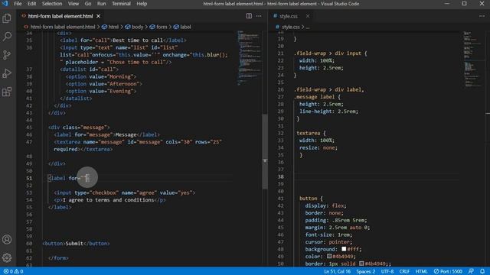Open Source Control view

[7, 55]
